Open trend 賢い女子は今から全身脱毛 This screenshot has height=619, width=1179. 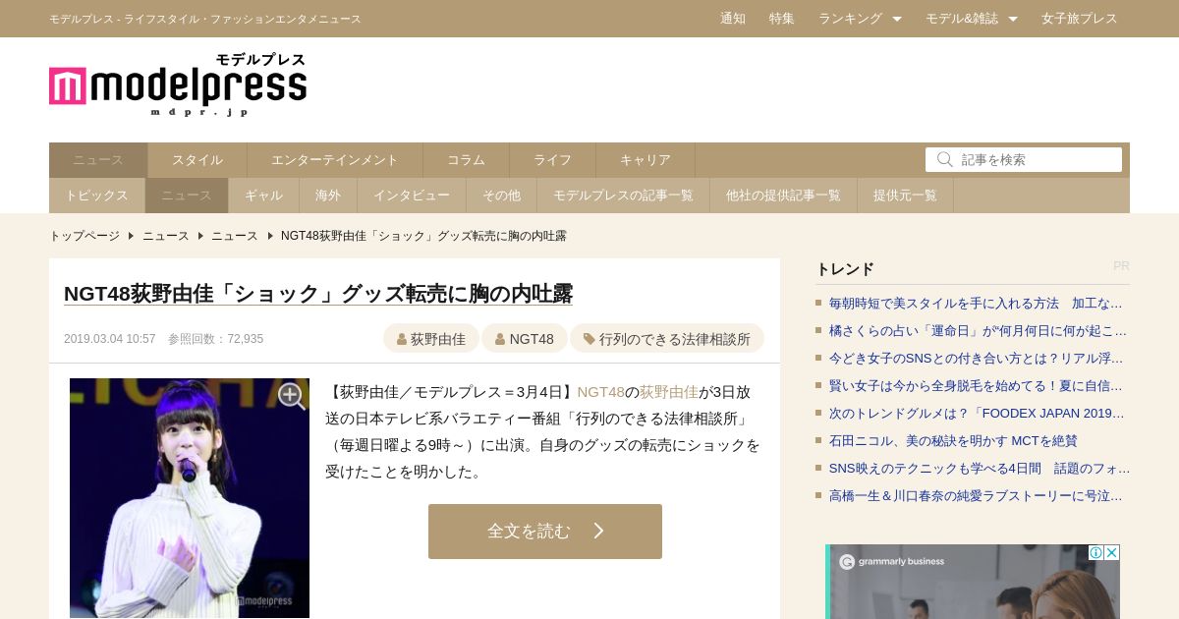click(x=976, y=385)
